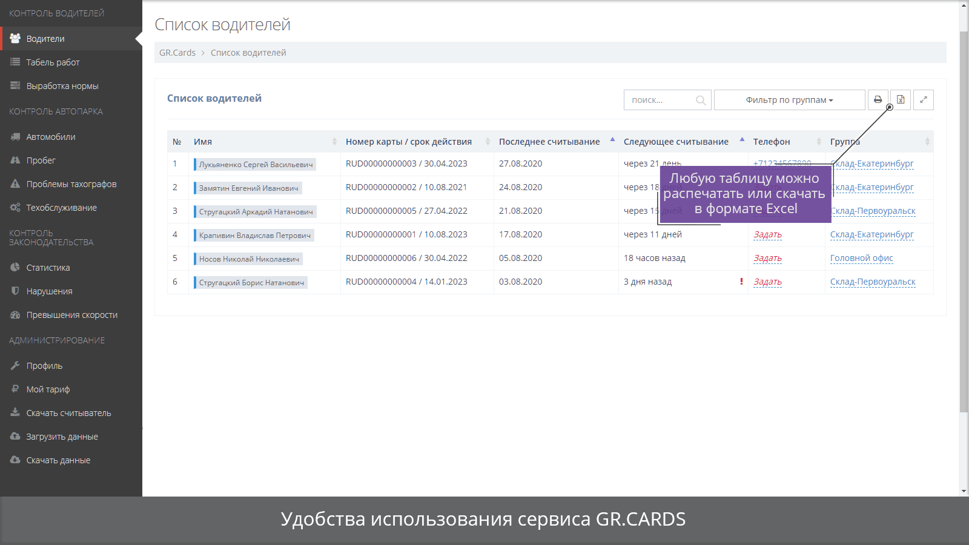Sort by Номер карты / срок действия
Viewport: 969px width, 545px height.
pos(417,142)
